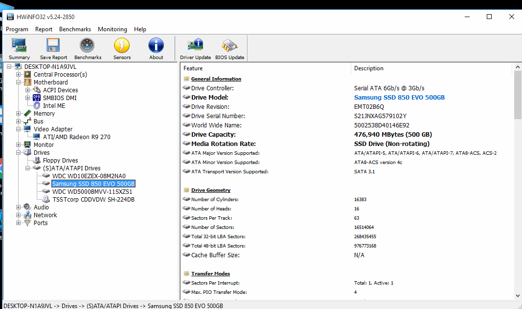This screenshot has width=522, height=309.
Task: Select ATI/AMD Radeon R9 270 adapter
Action: pyautogui.click(x=77, y=137)
